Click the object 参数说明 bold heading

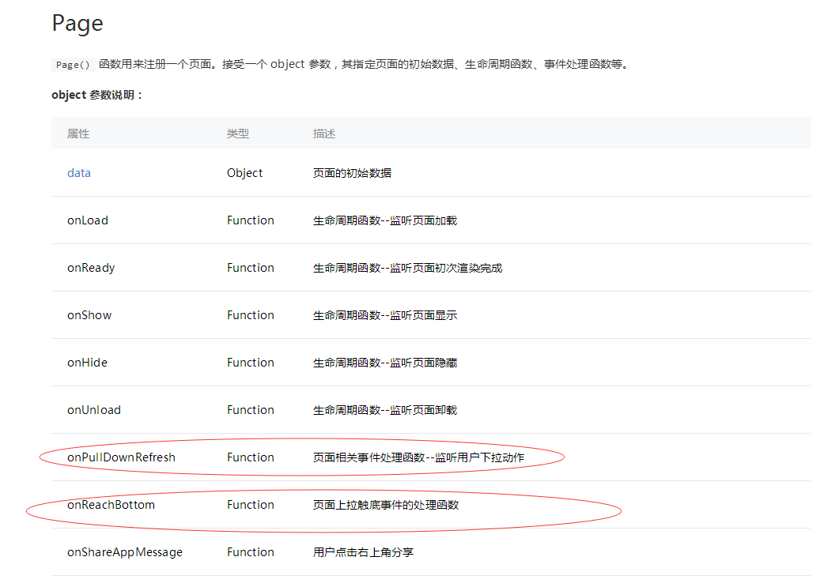point(98,95)
